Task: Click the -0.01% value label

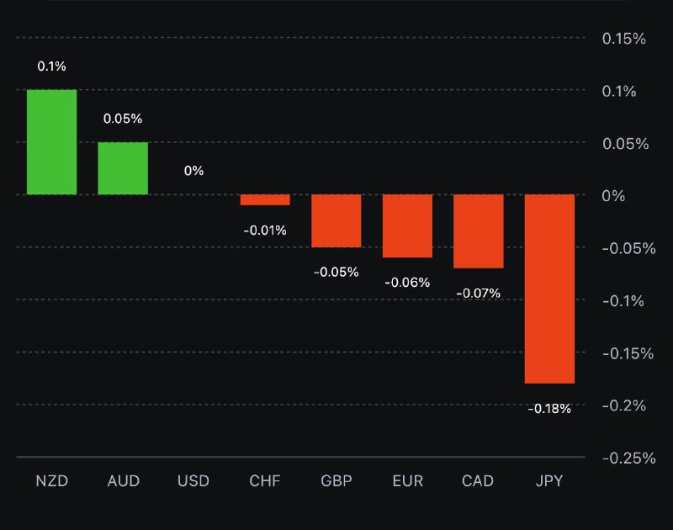Action: click(x=265, y=230)
